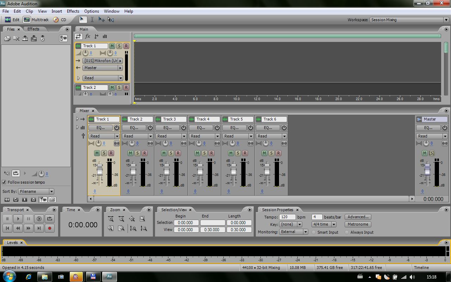
Task: Open the 4/4 time dropdown
Action: [324, 224]
